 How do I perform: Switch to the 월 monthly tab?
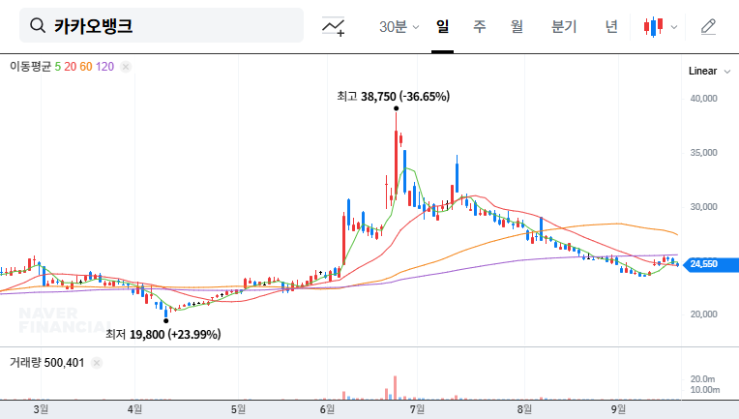[517, 26]
